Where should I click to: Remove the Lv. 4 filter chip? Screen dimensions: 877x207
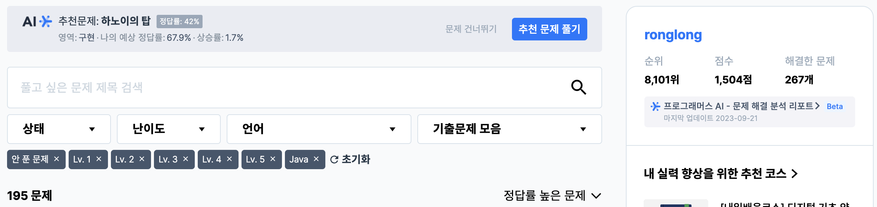pos(229,159)
